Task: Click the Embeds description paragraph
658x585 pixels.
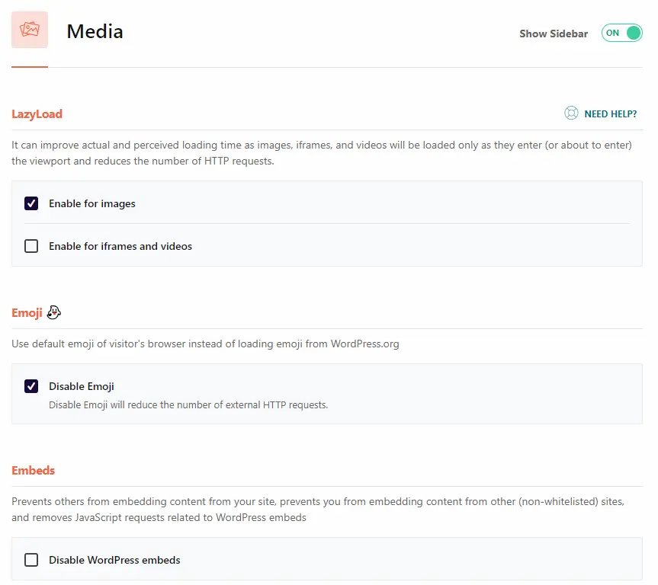Action: [318, 510]
